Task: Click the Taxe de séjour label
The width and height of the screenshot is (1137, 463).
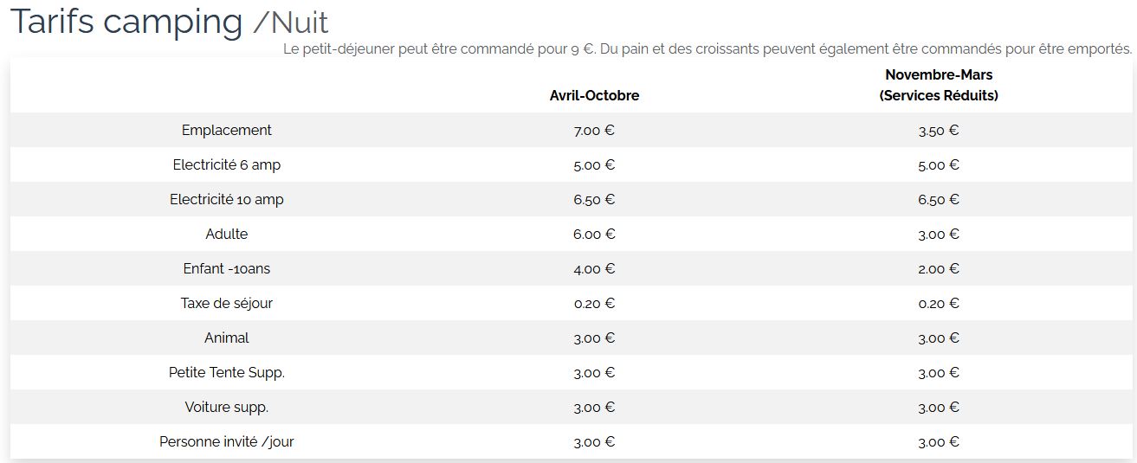Action: point(227,303)
